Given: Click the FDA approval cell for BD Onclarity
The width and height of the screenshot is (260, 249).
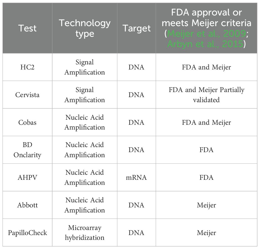Looking at the screenshot, I should coord(206,150).
